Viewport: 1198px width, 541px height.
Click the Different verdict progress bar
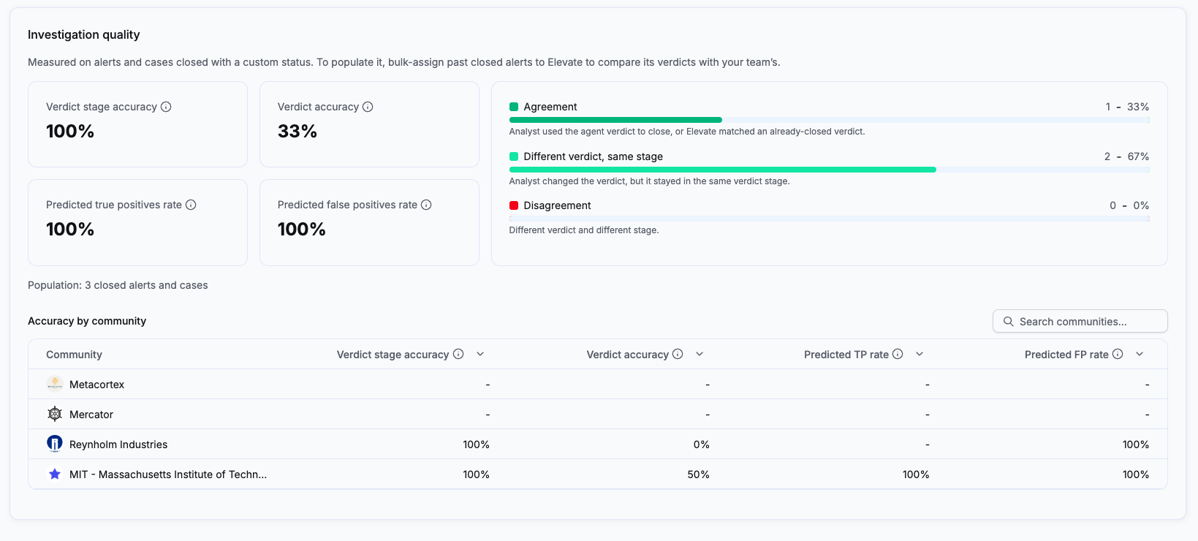coord(829,170)
